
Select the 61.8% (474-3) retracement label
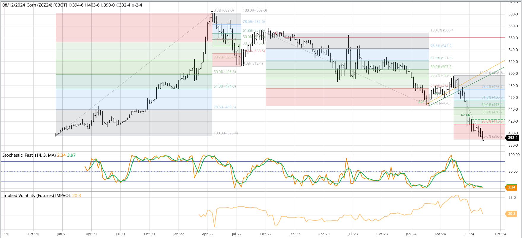pyautogui.click(x=225, y=86)
